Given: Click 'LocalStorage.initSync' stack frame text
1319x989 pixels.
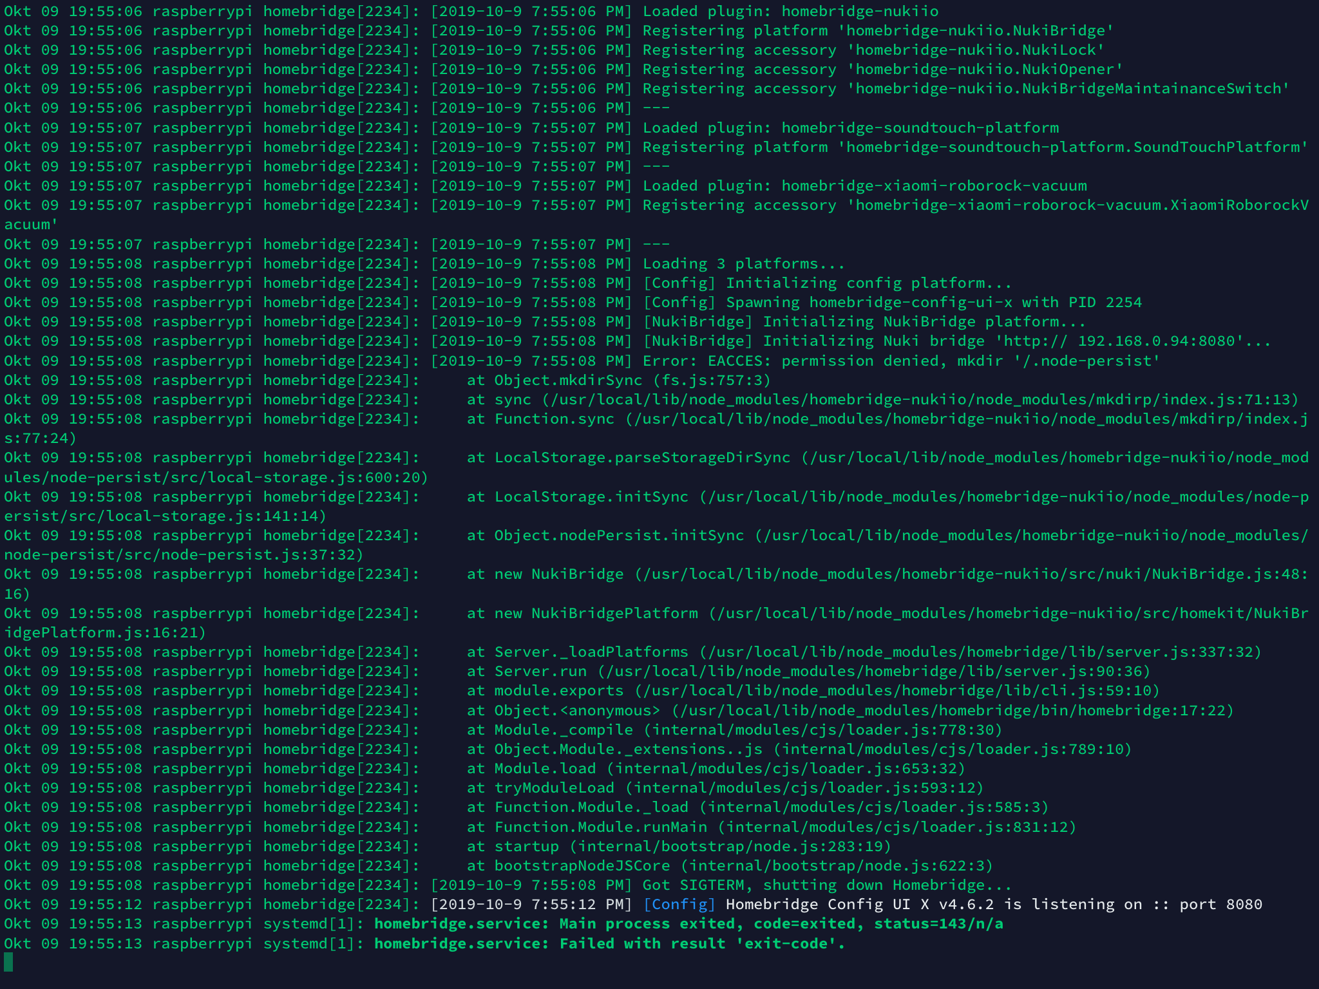Looking at the screenshot, I should coord(591,496).
